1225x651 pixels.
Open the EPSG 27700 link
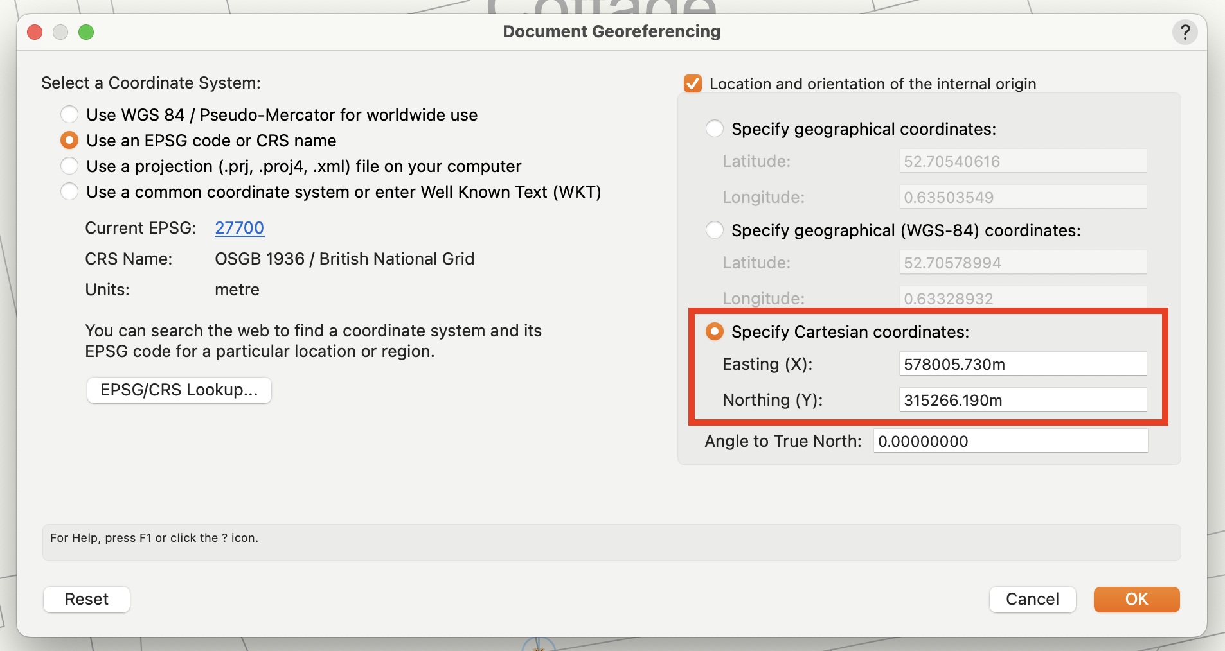239,228
